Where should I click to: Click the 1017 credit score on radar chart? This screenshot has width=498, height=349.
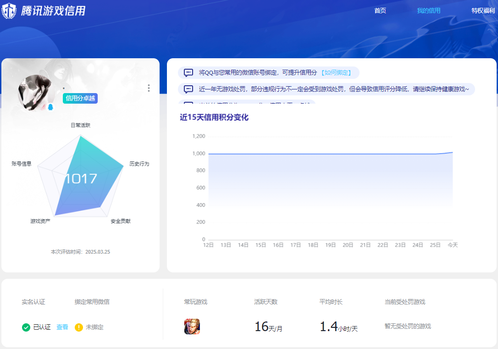tap(81, 178)
